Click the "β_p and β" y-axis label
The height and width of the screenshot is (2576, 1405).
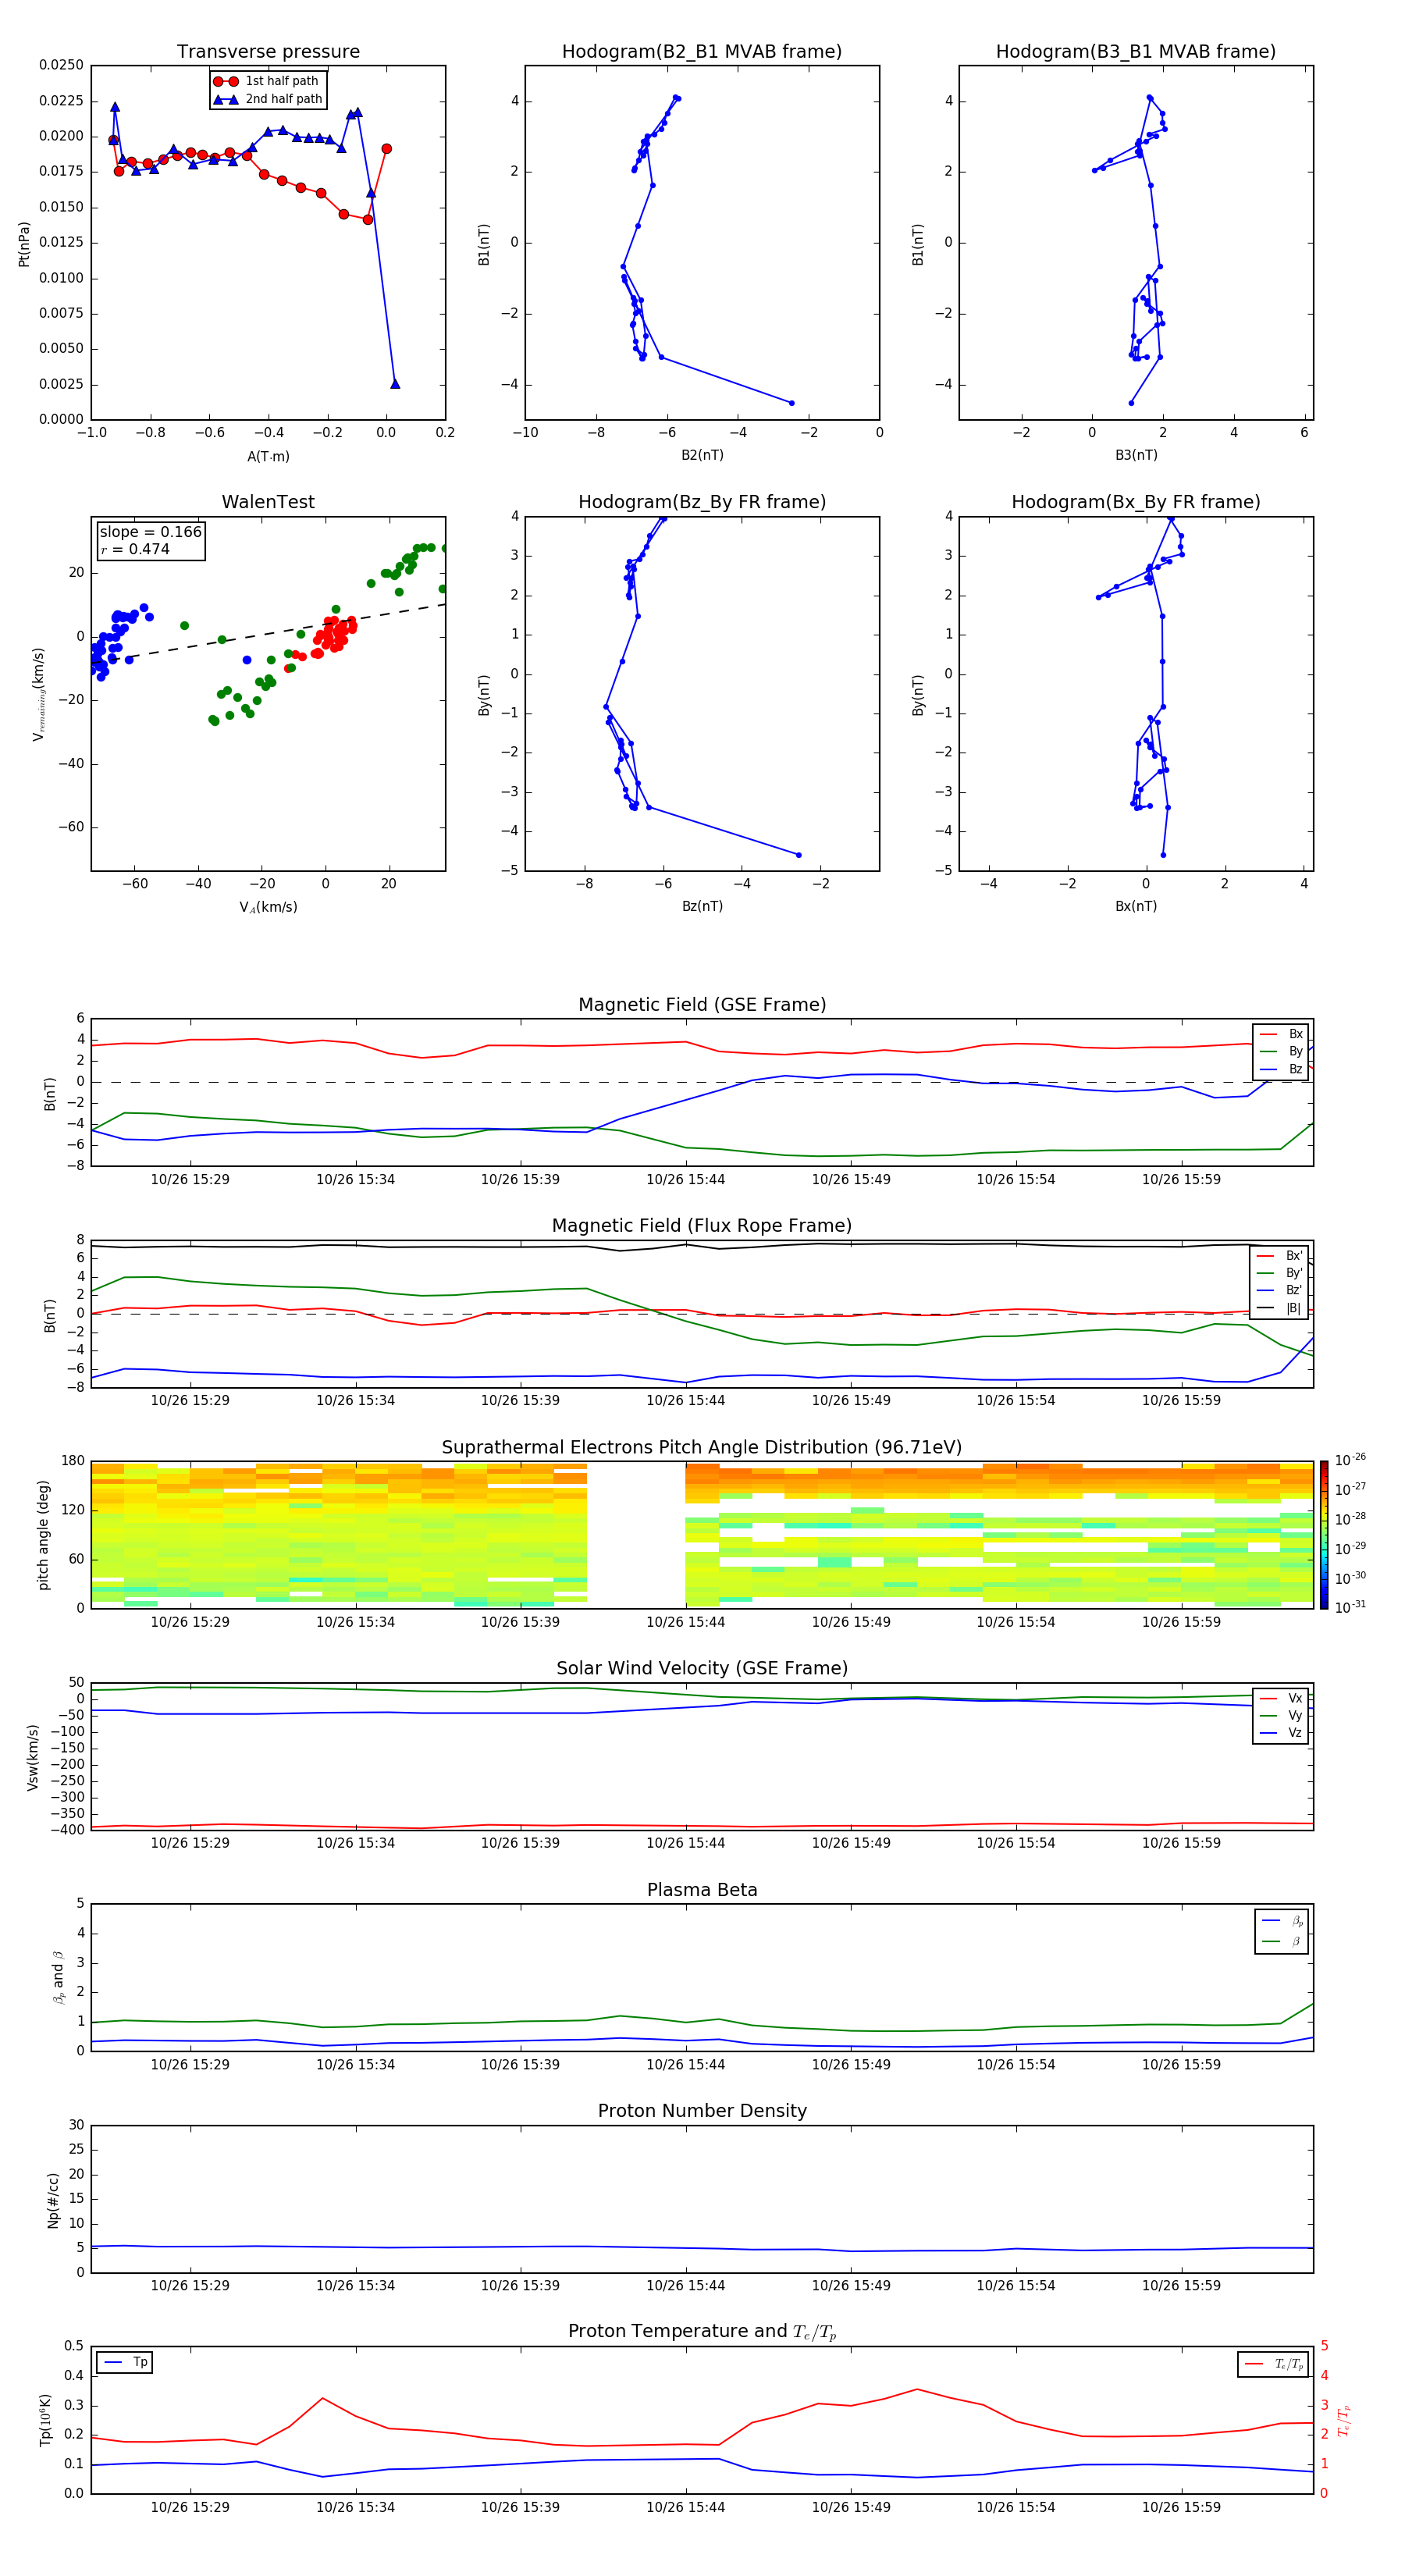[x=59, y=1977]
